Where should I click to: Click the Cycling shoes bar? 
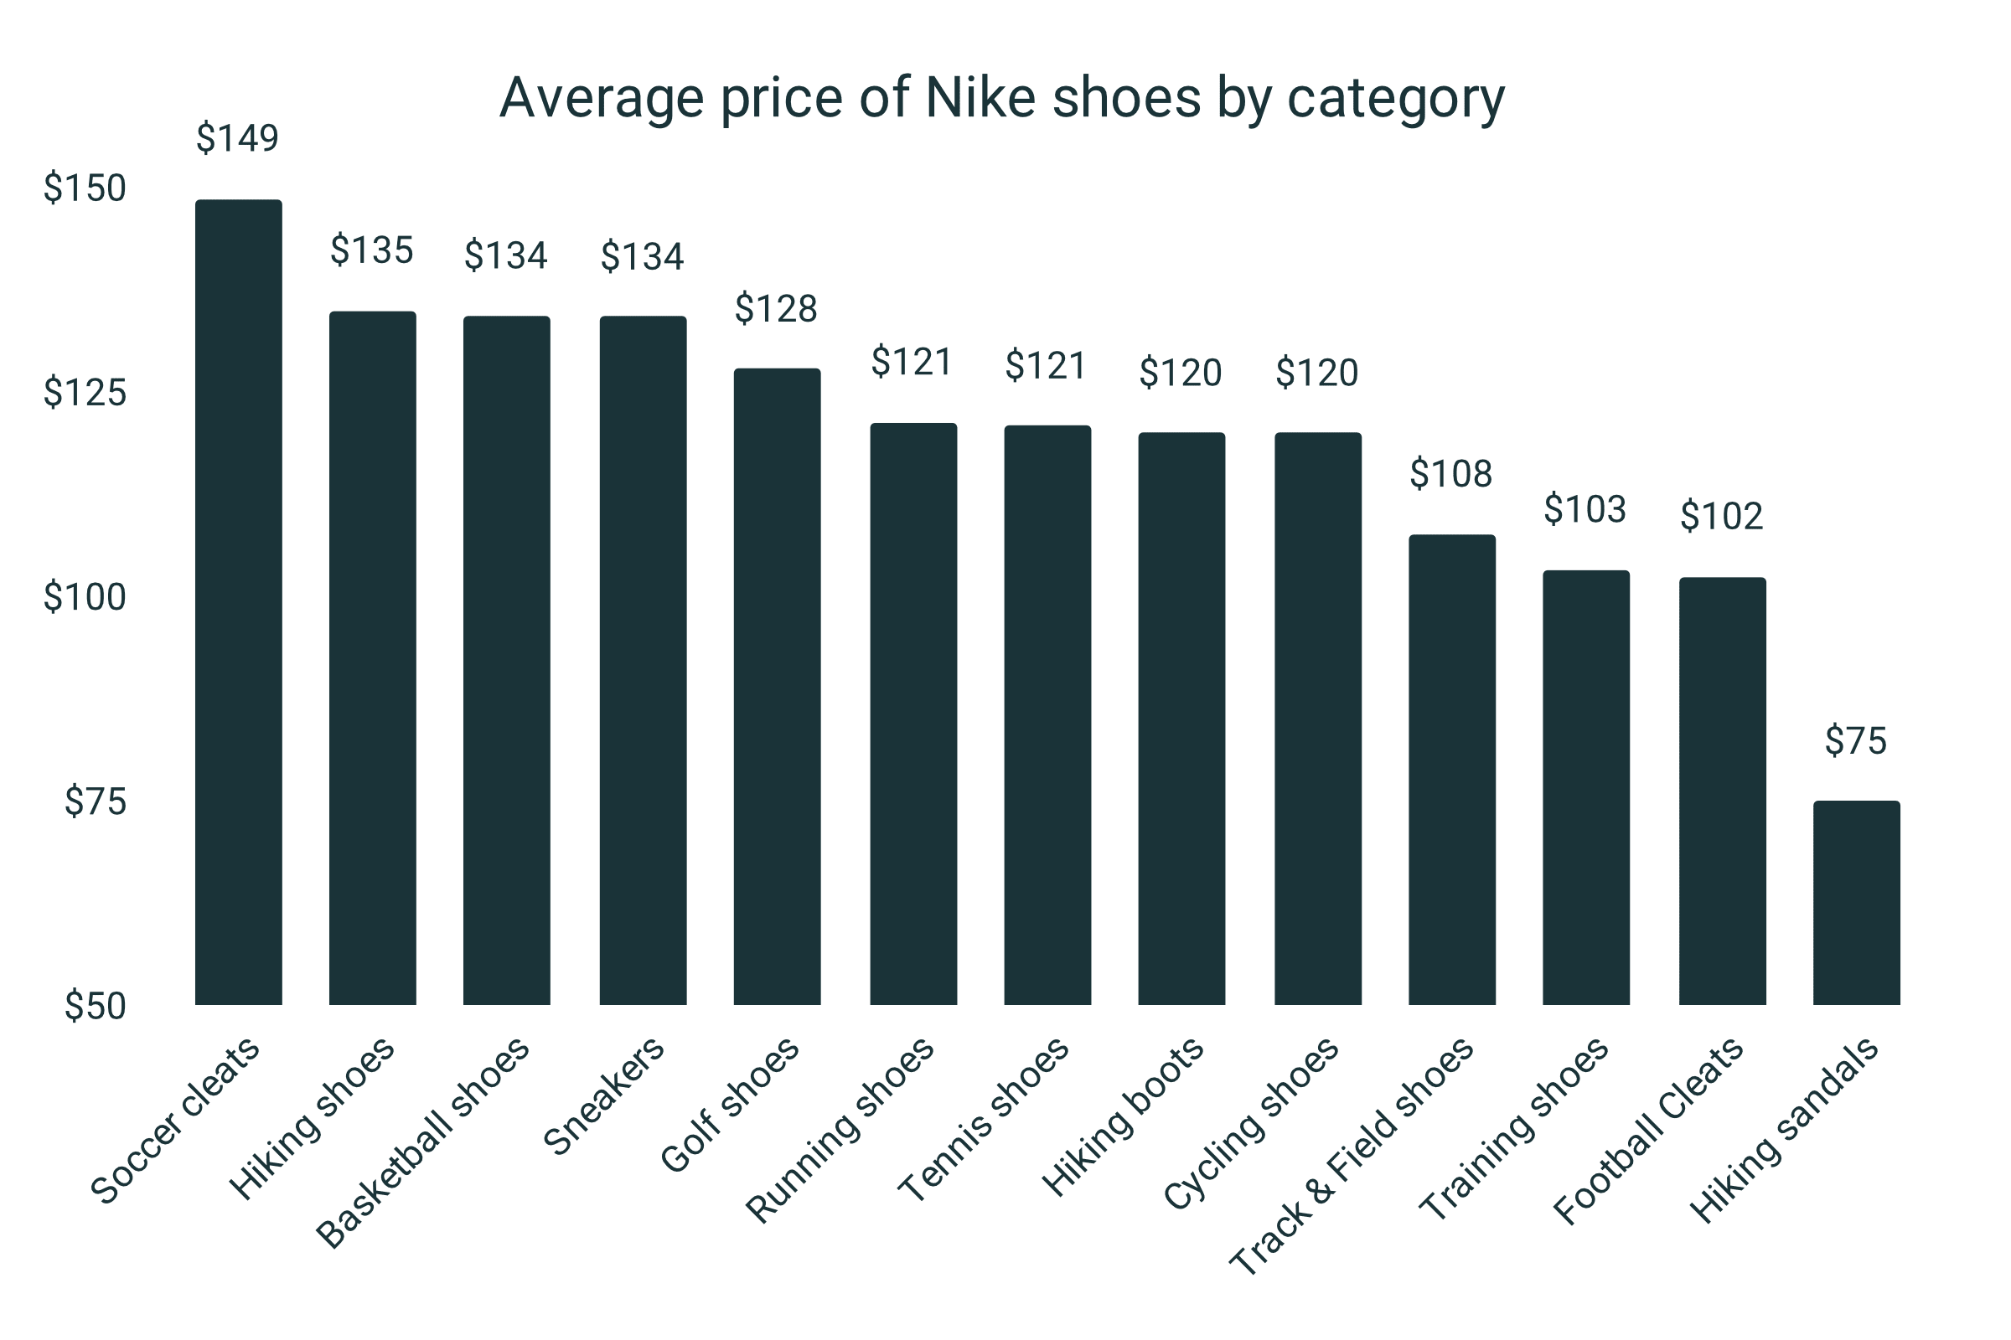1317,718
